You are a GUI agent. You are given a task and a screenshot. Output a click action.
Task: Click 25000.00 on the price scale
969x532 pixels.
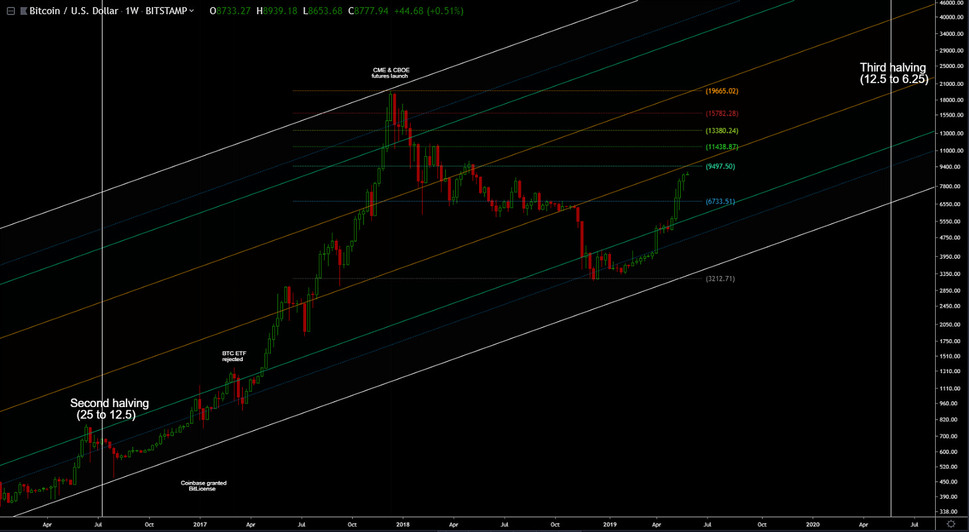click(x=952, y=66)
